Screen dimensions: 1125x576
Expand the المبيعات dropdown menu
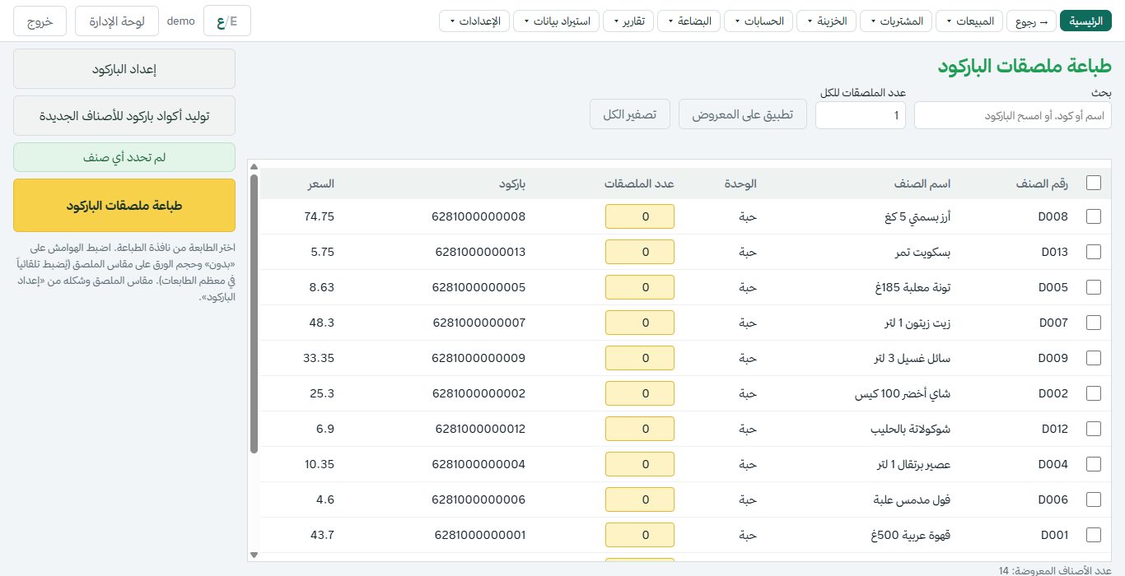[969, 21]
